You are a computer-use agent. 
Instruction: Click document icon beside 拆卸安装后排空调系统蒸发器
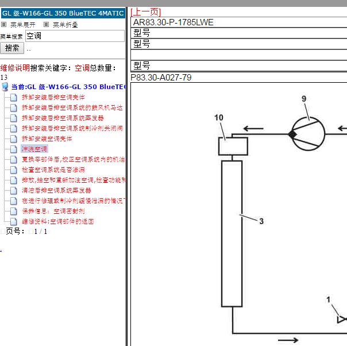(13, 118)
